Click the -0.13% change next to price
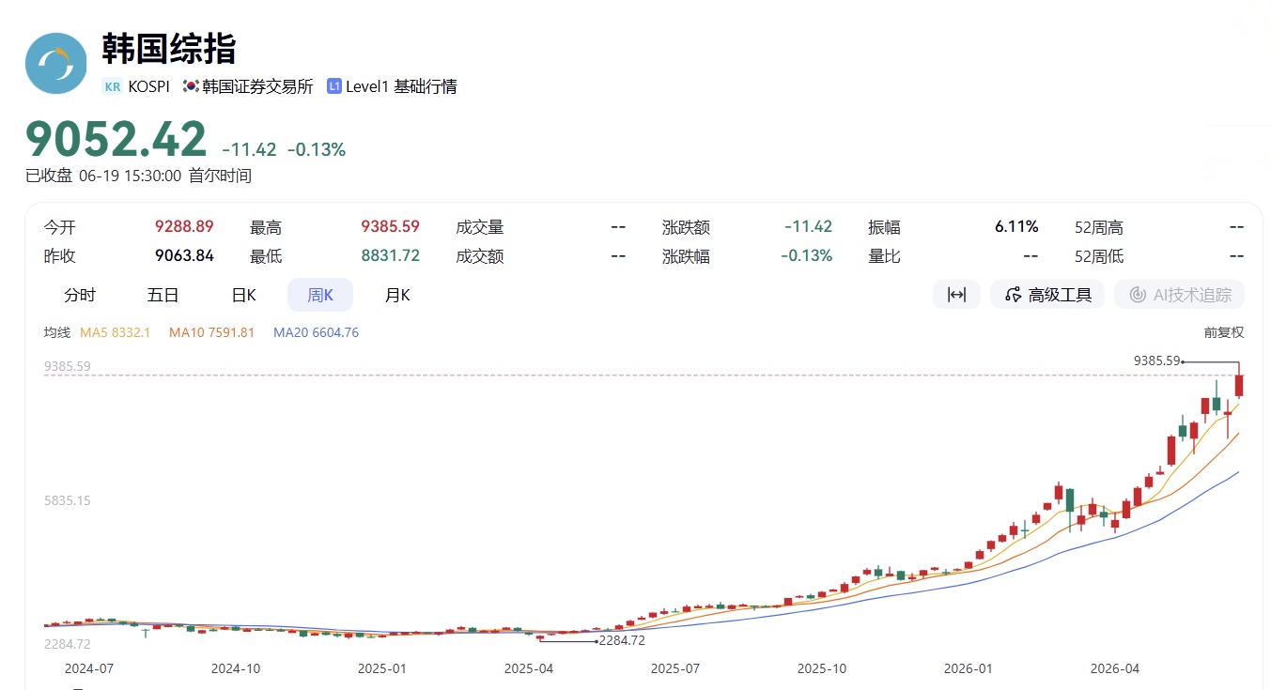 click(x=317, y=149)
